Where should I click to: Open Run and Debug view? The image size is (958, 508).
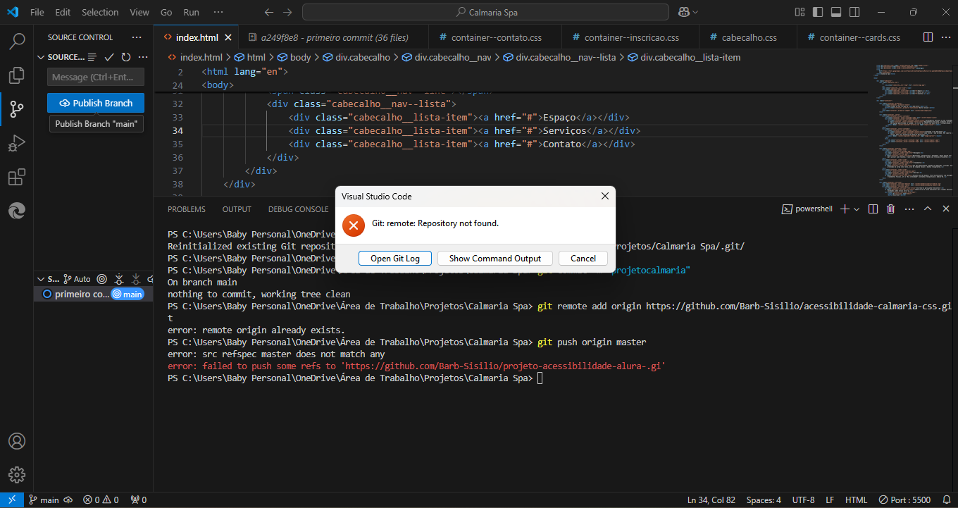[17, 143]
